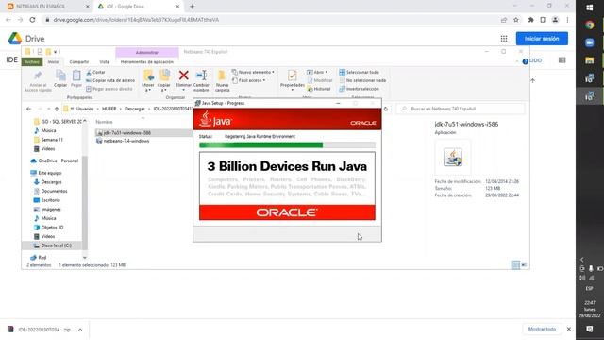
Task: Click Copiar icon in File Explorer ribbon
Action: [x=60, y=76]
